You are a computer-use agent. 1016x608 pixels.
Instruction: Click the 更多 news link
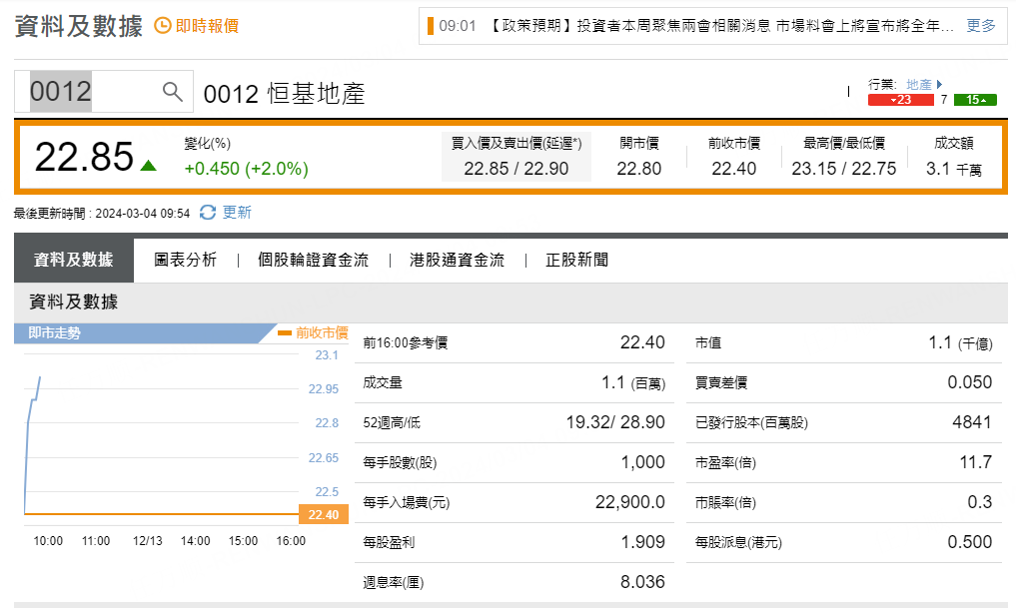coord(980,26)
